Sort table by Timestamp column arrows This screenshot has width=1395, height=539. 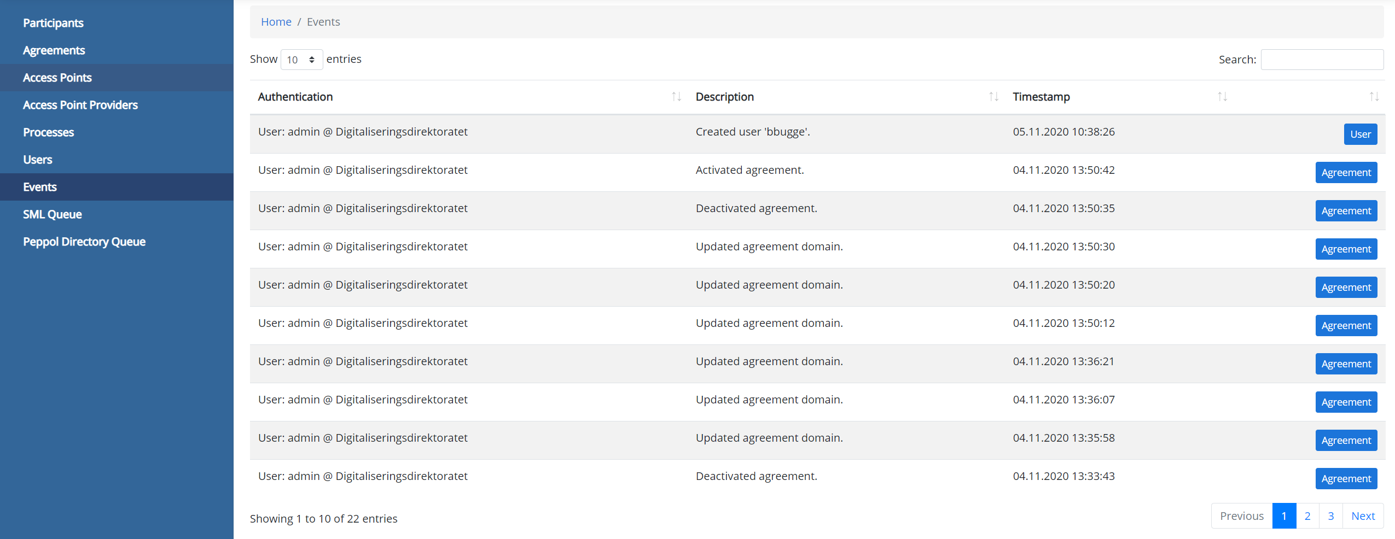1222,97
